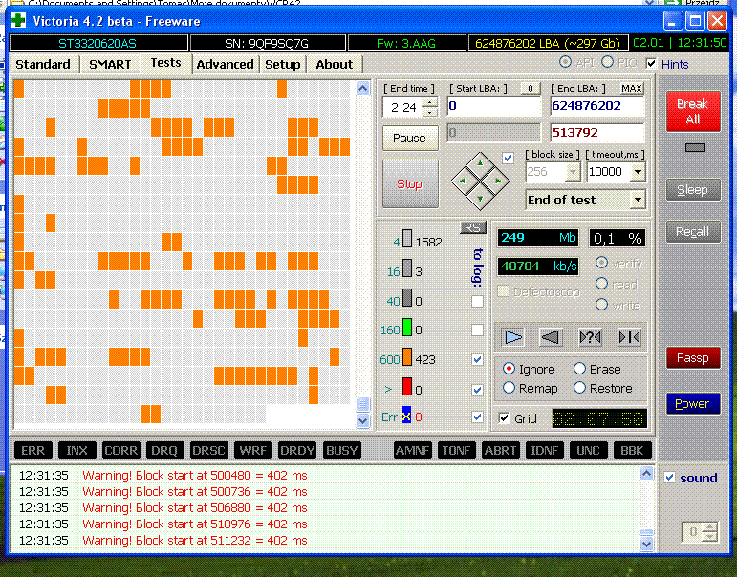Click the green cross Victoria app icon

click(x=19, y=21)
